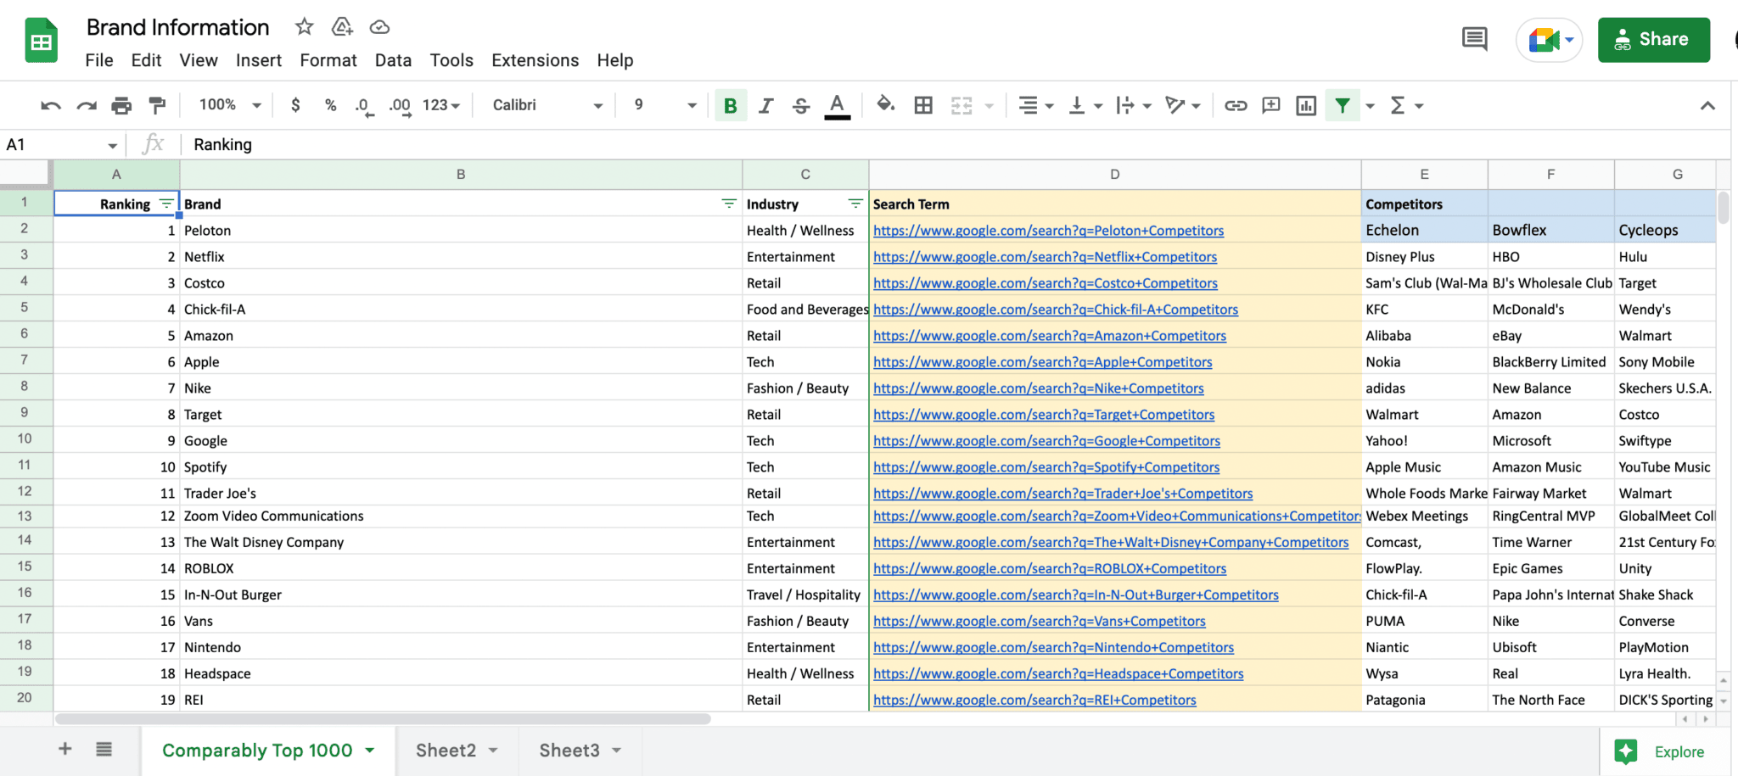Open text color picker
Screen dimensions: 1738x776
click(x=837, y=106)
